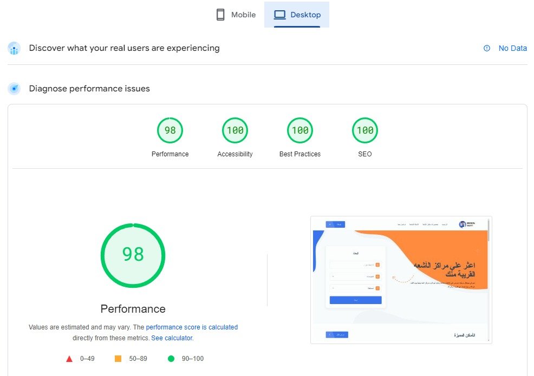
Task: Go to the SEO 100 score gauge
Action: coord(365,130)
